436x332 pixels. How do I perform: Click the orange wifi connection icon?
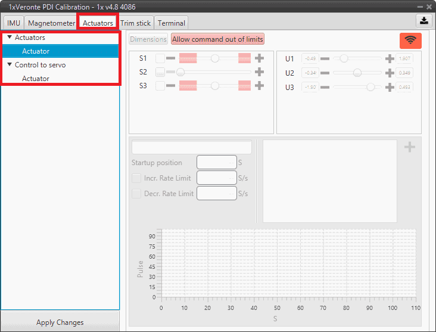pyautogui.click(x=410, y=41)
